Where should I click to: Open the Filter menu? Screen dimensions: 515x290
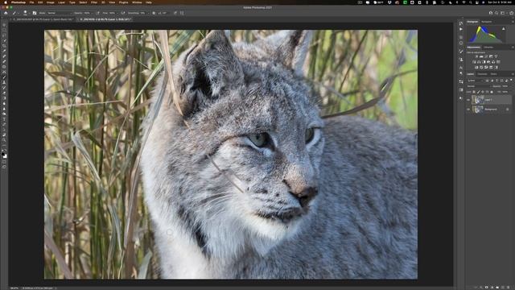tap(94, 2)
